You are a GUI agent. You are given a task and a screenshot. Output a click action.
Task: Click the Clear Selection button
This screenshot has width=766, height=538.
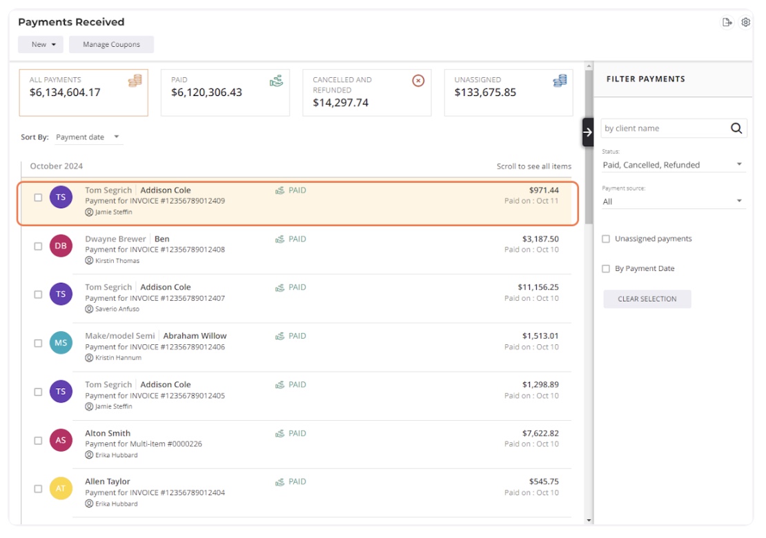click(647, 299)
